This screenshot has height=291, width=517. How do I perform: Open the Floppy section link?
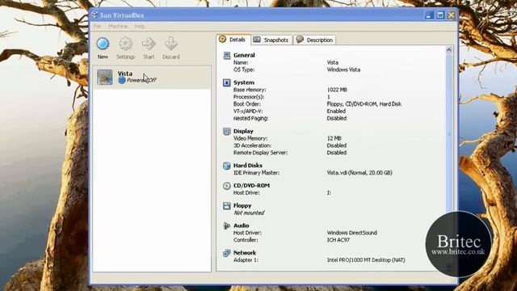(242, 206)
